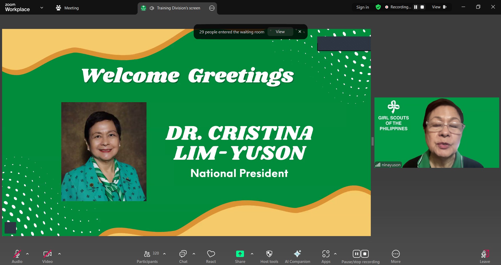Screen dimensions: 501x265
Task: Expand the caret beside Apps
Action: tap(335, 254)
